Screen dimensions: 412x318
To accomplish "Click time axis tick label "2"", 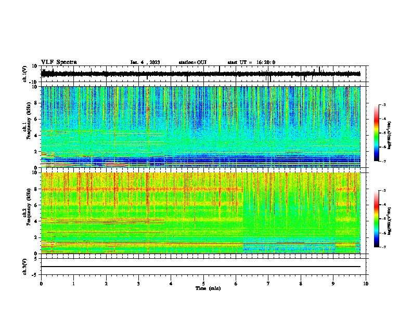I will click(x=106, y=284).
